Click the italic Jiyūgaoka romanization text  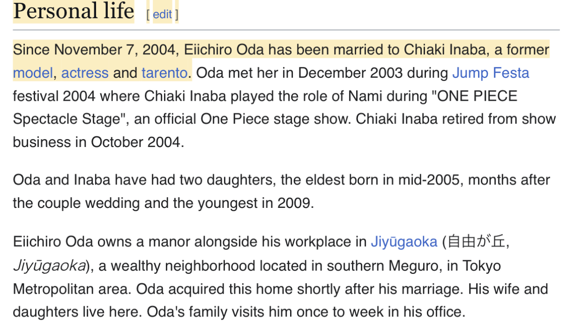[49, 265]
